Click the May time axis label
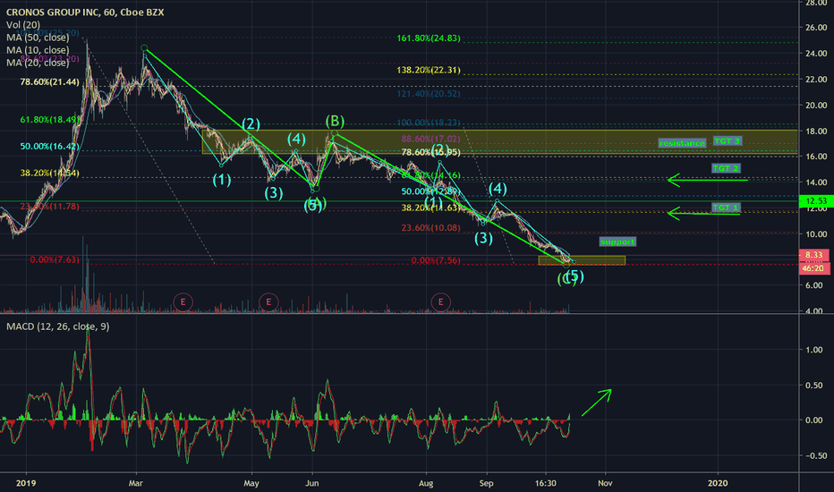834x492 pixels. click(251, 483)
